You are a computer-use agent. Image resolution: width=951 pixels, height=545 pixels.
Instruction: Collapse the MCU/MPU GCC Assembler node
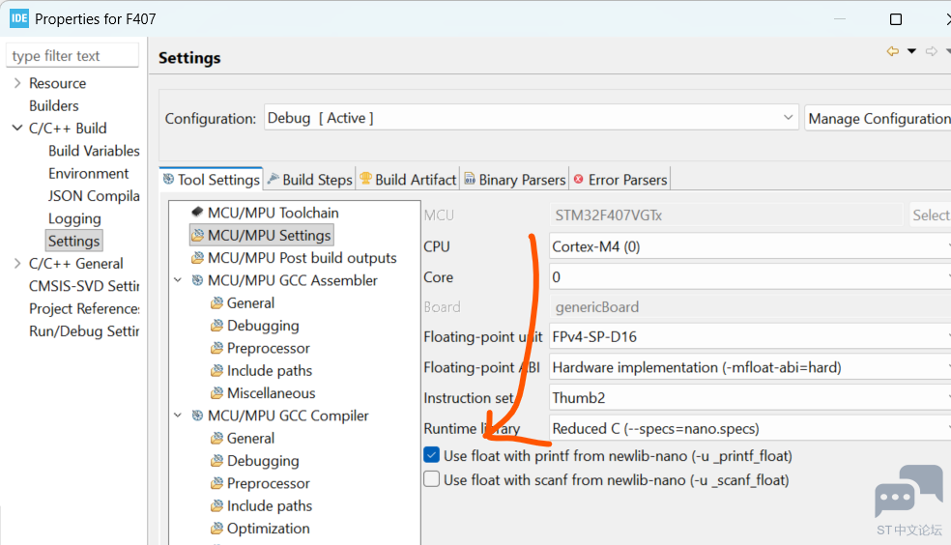[x=178, y=280]
